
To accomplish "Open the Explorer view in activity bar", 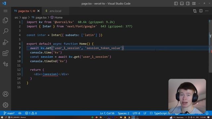I will [5, 20].
